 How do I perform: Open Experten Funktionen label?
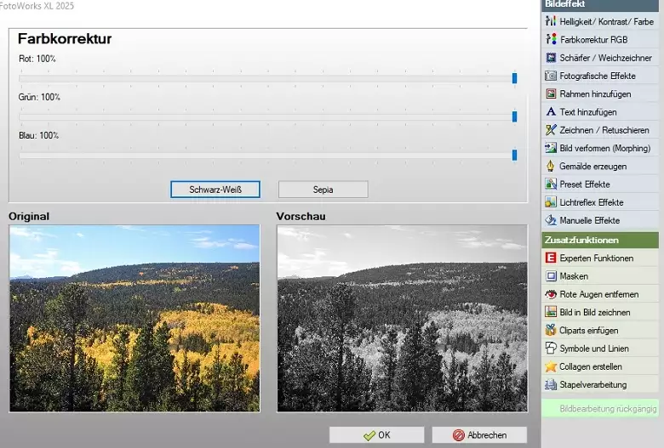[x=596, y=258]
